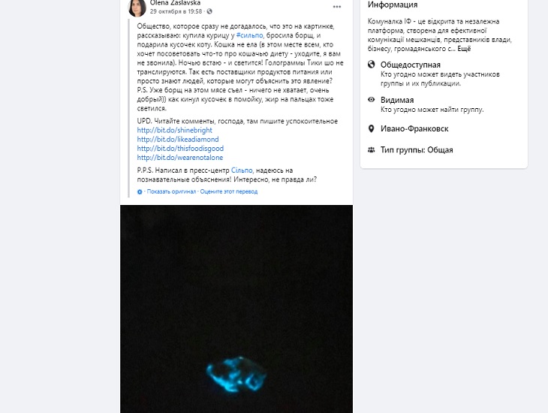Open Olena Zaslavska's profile name link

point(175,3)
